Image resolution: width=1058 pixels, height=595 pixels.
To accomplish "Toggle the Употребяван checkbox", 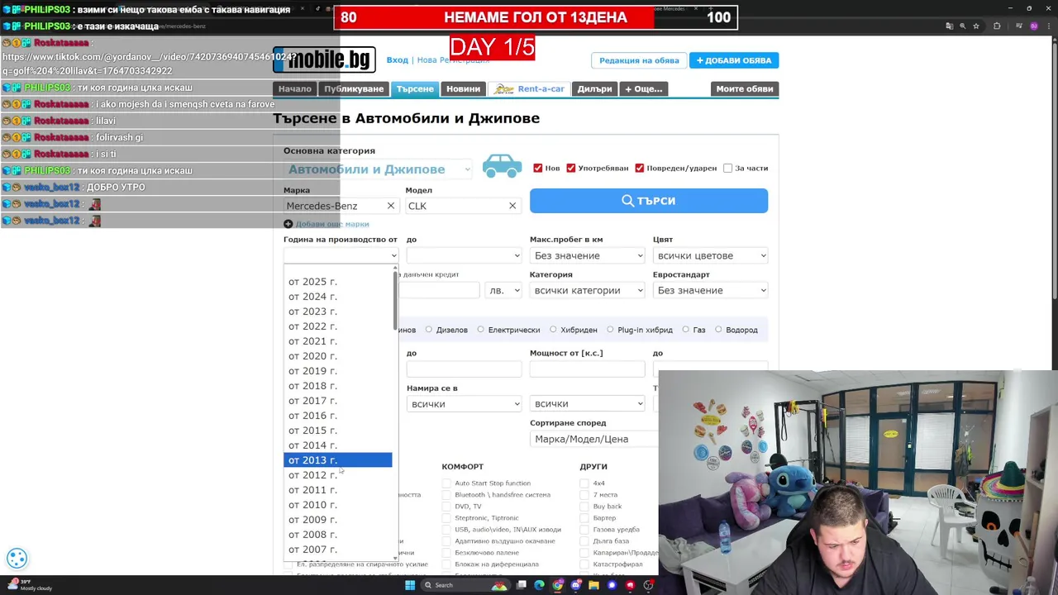I will pyautogui.click(x=571, y=168).
